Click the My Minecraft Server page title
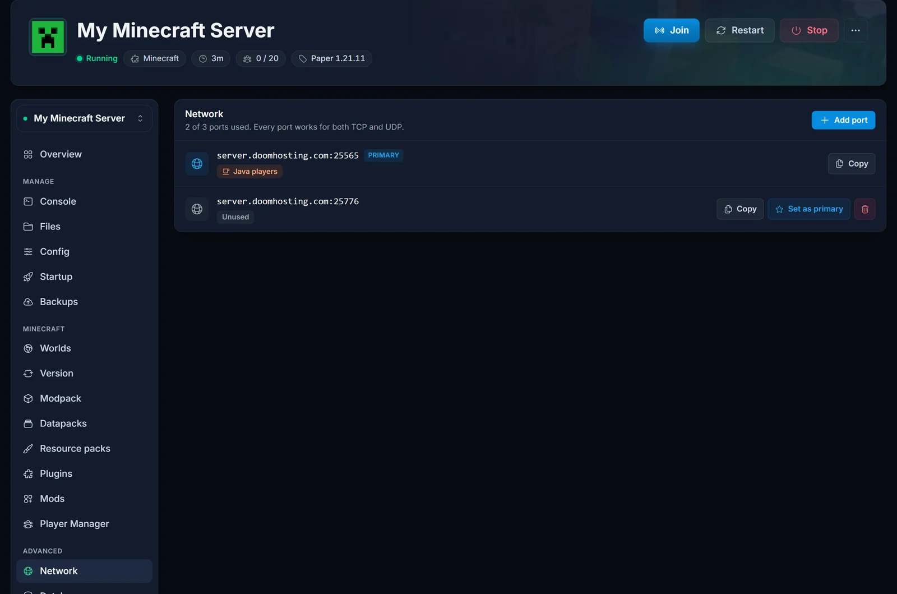 (x=175, y=30)
